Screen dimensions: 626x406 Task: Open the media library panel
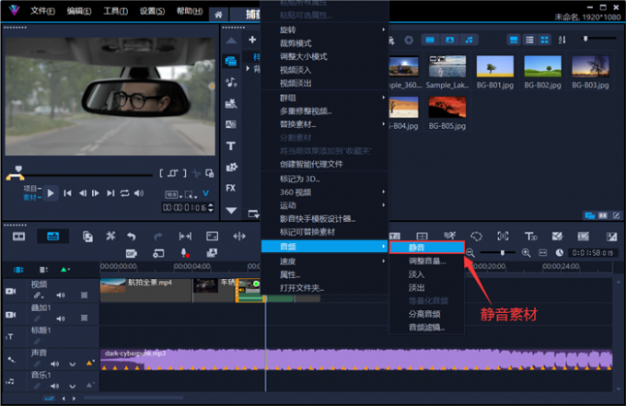tap(231, 61)
